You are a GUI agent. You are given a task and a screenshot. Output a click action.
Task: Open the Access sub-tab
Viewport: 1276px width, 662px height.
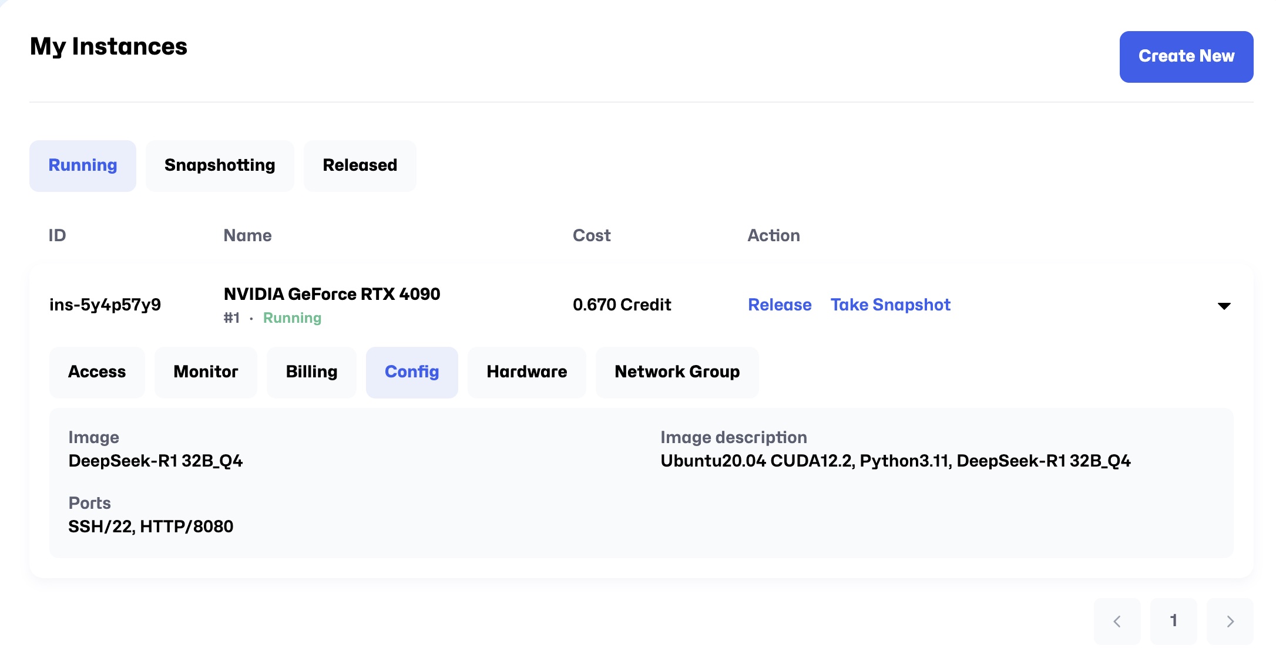coord(97,372)
